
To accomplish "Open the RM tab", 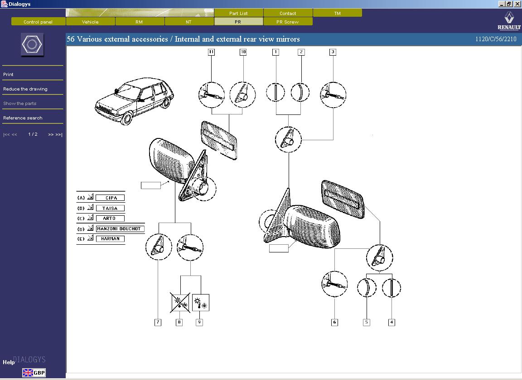I will point(140,22).
